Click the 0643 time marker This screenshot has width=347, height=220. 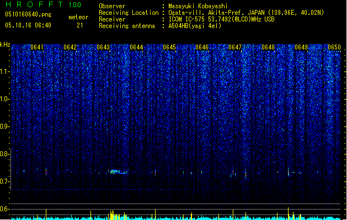(x=103, y=47)
